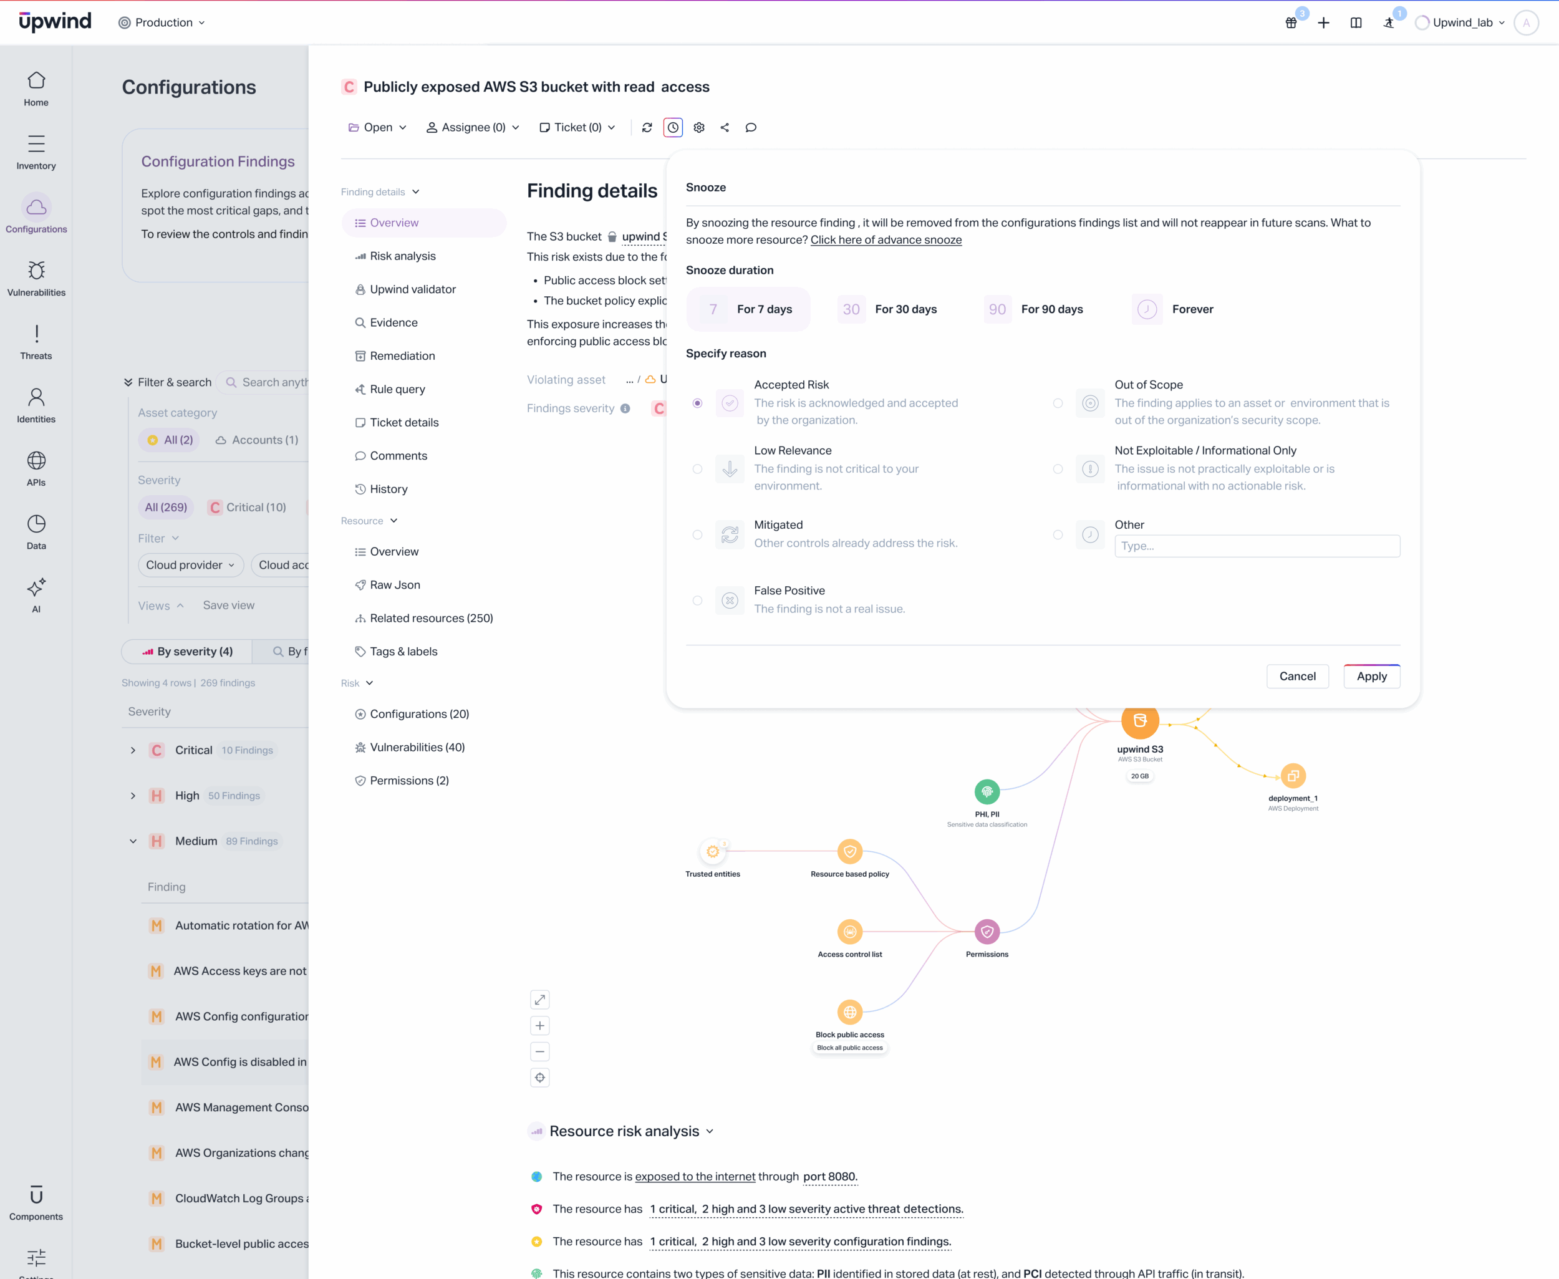Image resolution: width=1559 pixels, height=1279 pixels.
Task: Choose the Mitigated reason radio button
Action: coord(697,535)
